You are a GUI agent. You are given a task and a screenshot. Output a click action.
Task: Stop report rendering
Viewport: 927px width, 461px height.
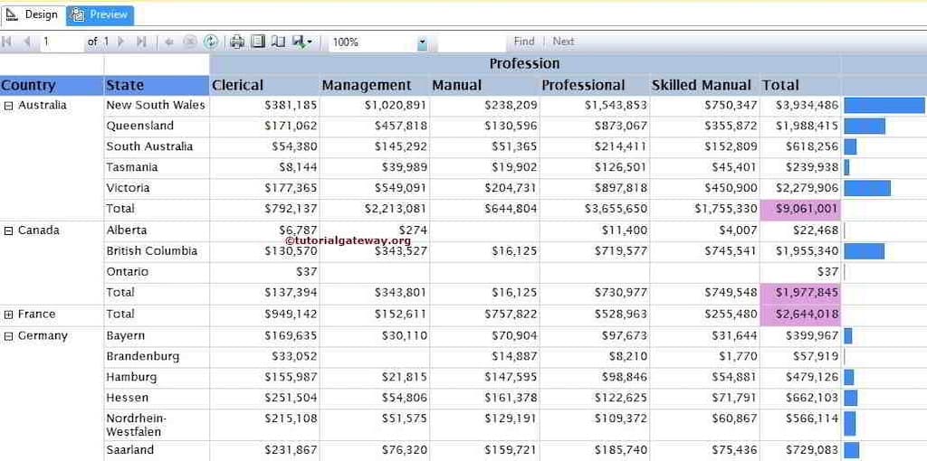tap(190, 42)
